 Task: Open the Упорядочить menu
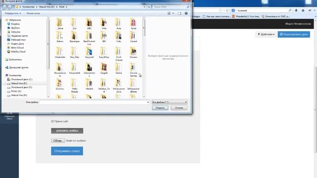coord(13,13)
